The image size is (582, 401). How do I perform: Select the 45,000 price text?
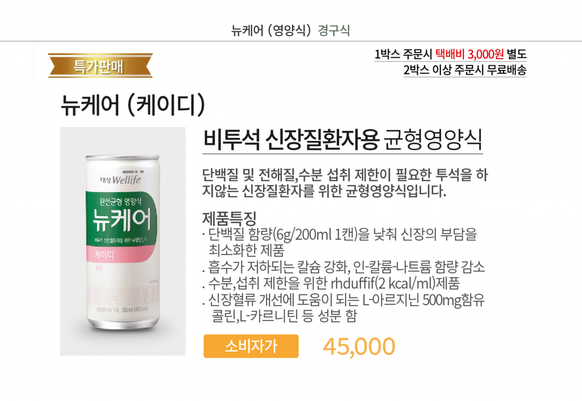pos(359,346)
